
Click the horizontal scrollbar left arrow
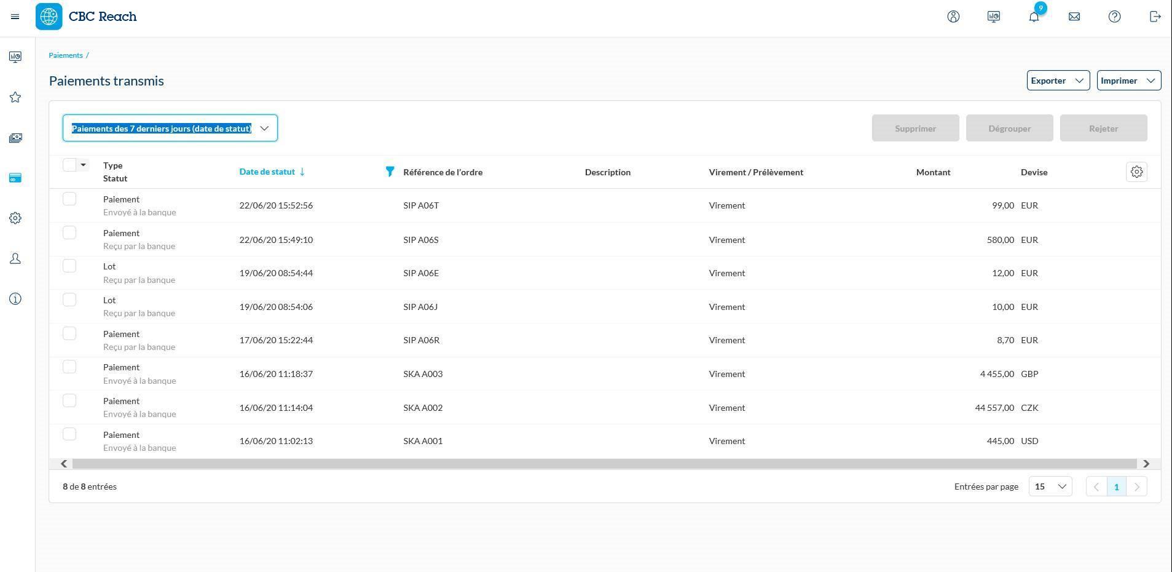click(64, 464)
